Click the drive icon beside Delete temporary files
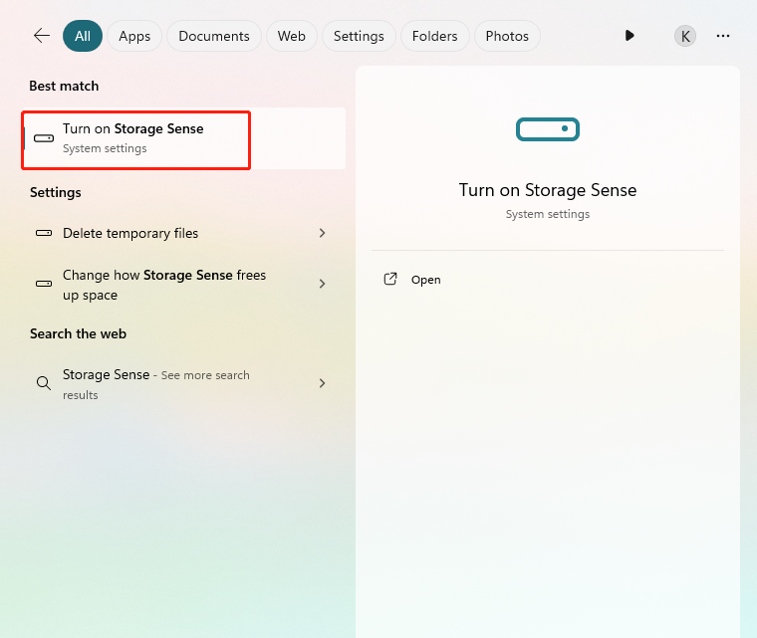The height and width of the screenshot is (638, 757). click(x=44, y=233)
